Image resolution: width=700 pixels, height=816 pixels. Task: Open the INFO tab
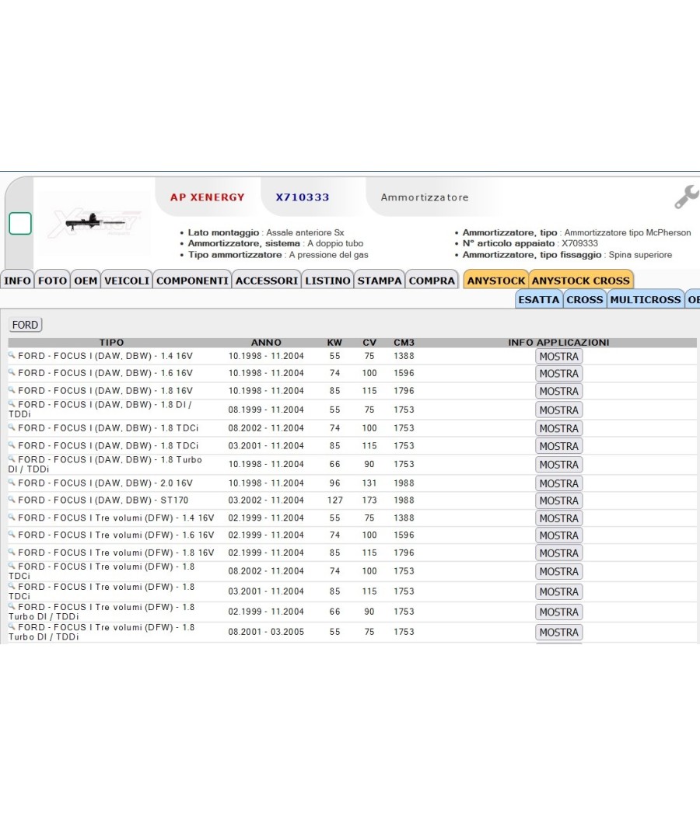click(x=18, y=281)
